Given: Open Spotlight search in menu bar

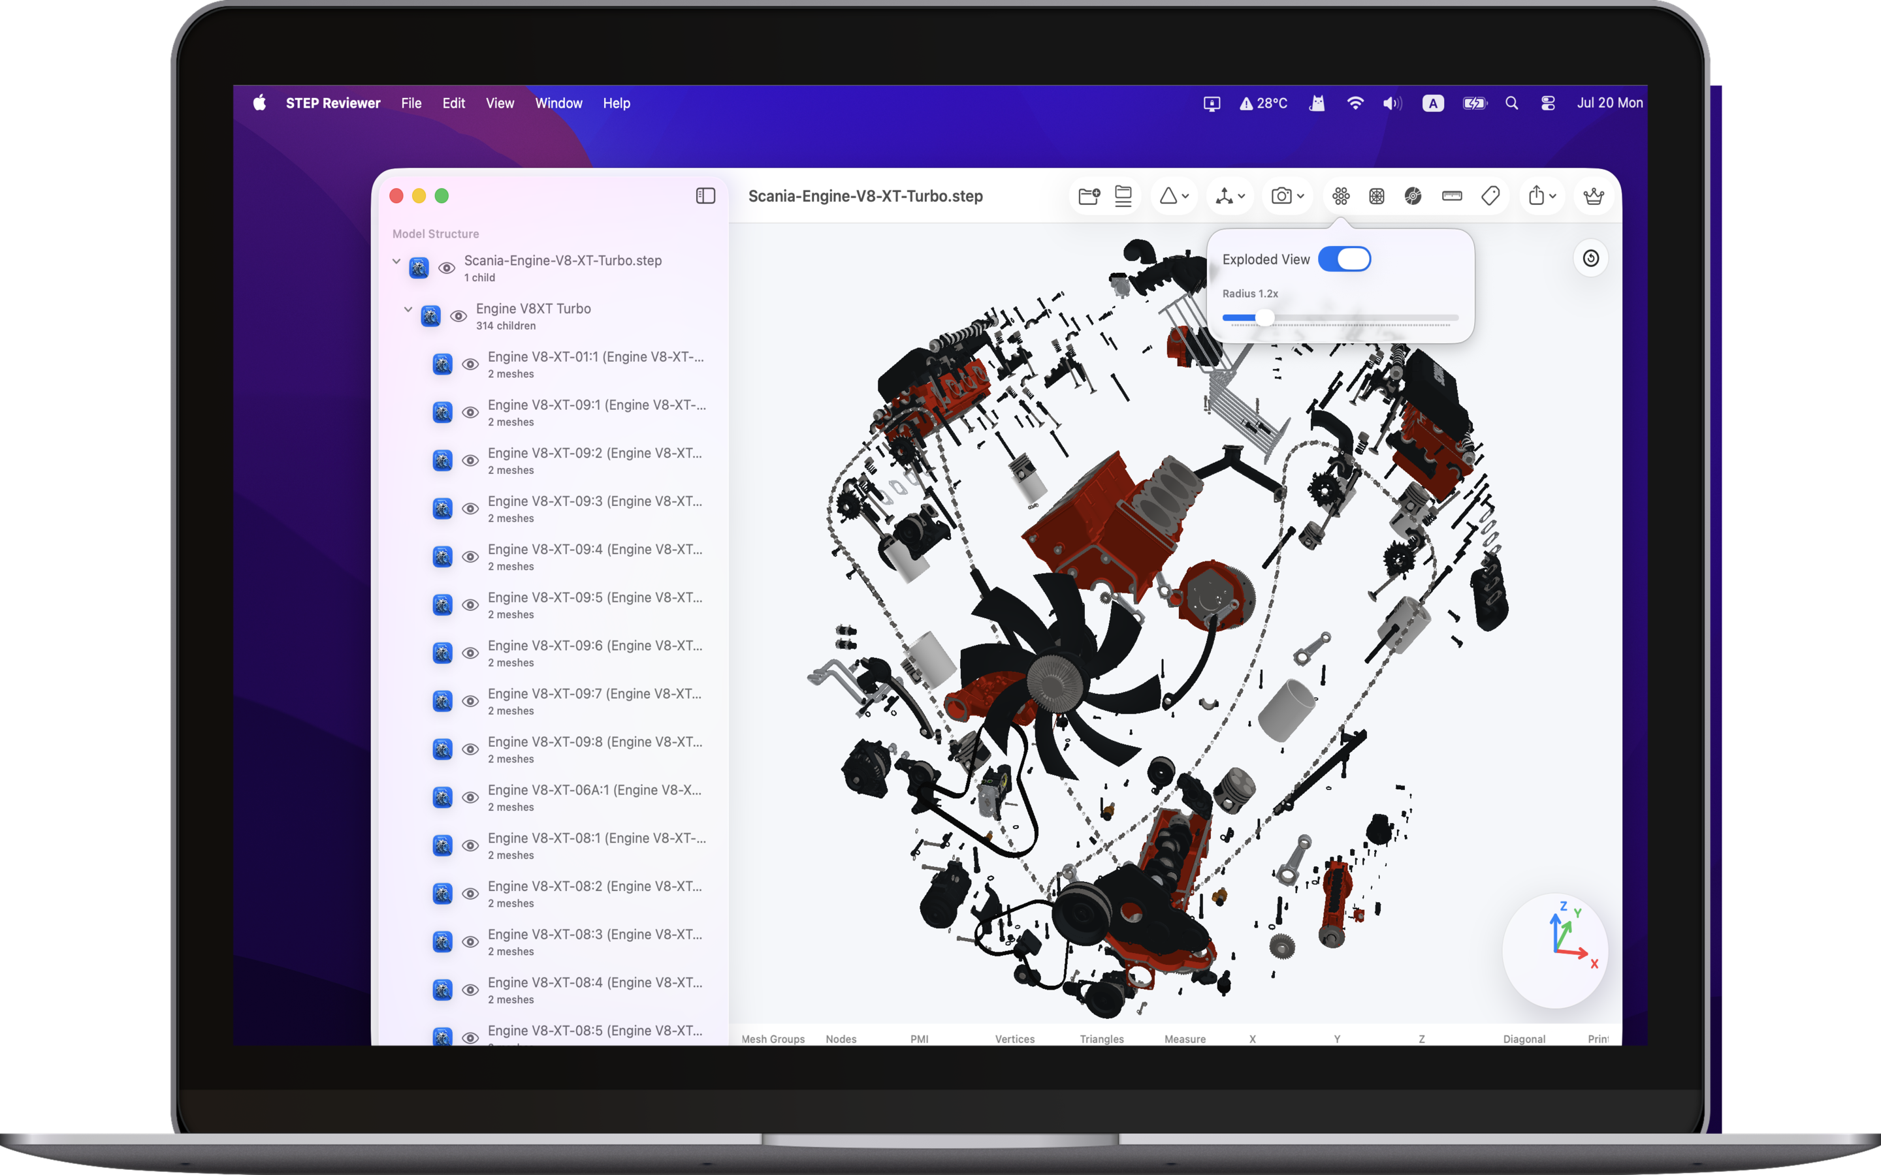Looking at the screenshot, I should [x=1511, y=103].
